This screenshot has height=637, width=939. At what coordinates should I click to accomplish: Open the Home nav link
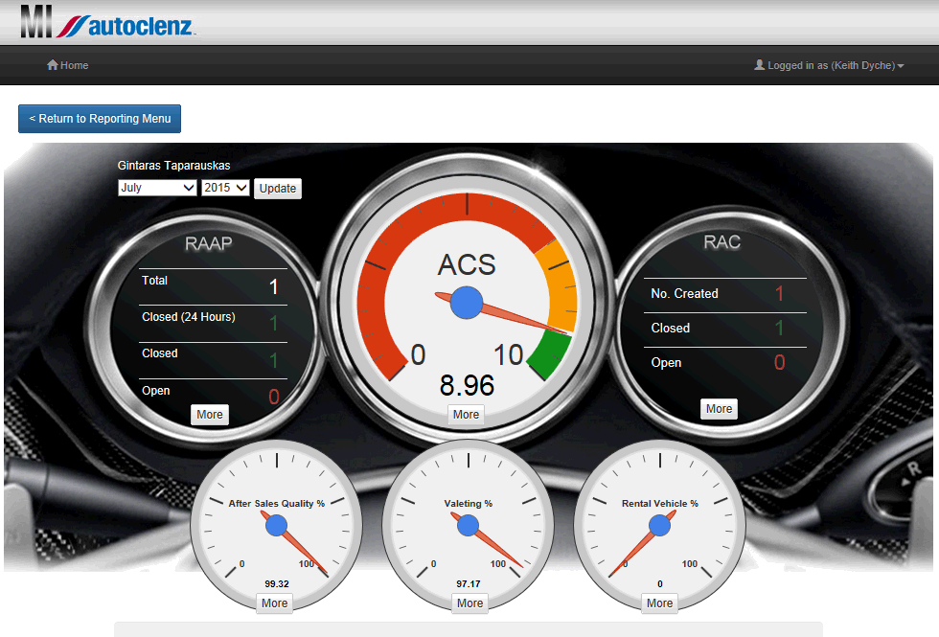pyautogui.click(x=68, y=65)
